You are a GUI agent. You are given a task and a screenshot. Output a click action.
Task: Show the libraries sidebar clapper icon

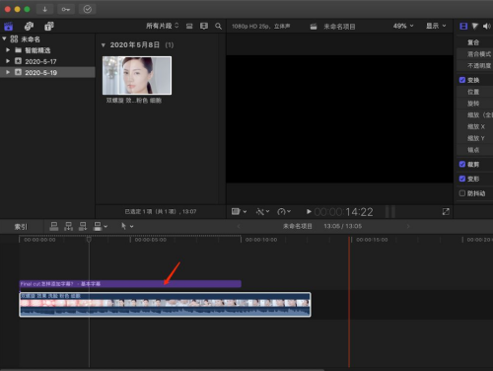pos(9,27)
